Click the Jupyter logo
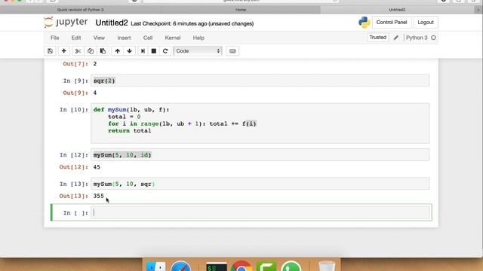 pyautogui.click(x=66, y=23)
